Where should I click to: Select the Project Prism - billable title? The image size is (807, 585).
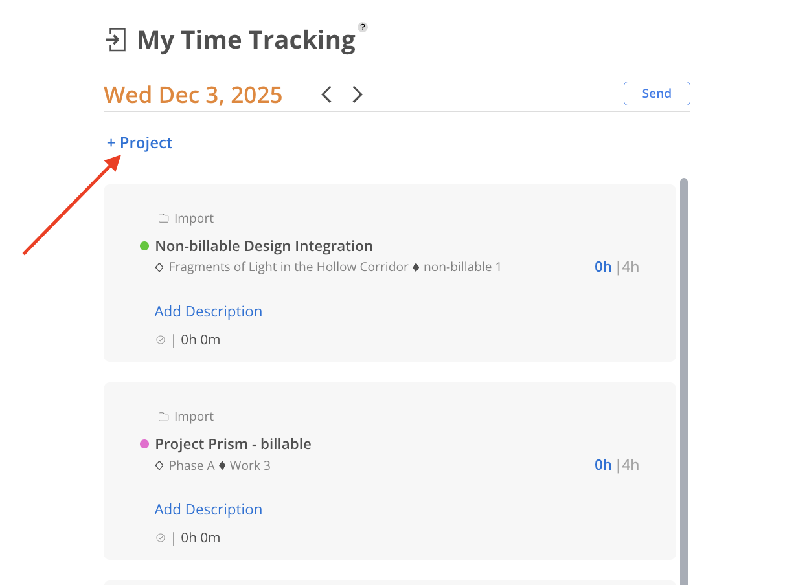(x=233, y=444)
